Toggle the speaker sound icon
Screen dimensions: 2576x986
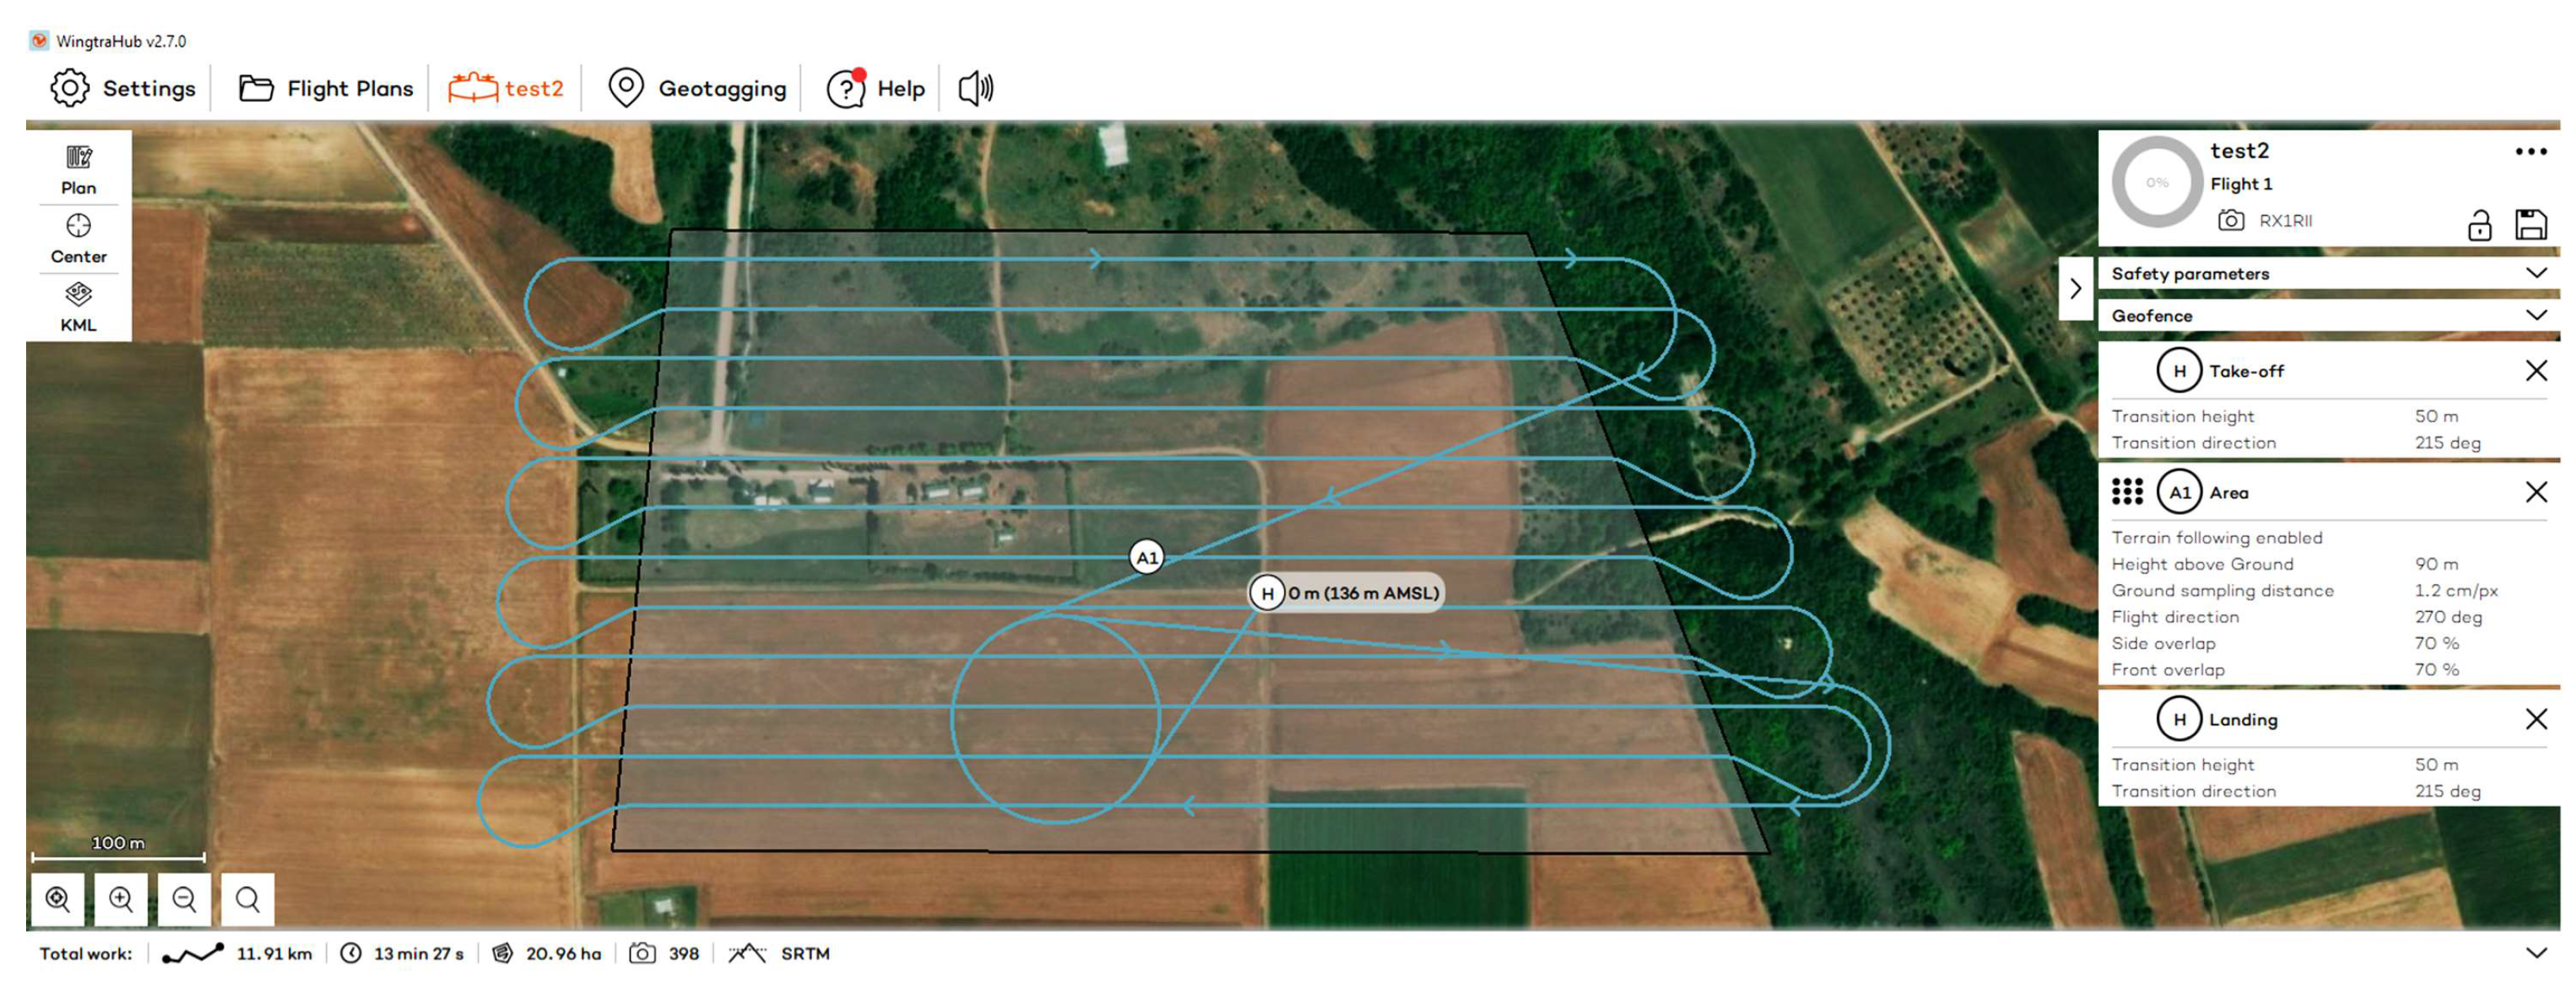(976, 88)
